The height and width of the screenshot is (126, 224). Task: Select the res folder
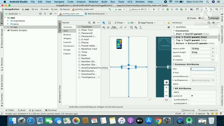pyautogui.click(x=15, y=27)
